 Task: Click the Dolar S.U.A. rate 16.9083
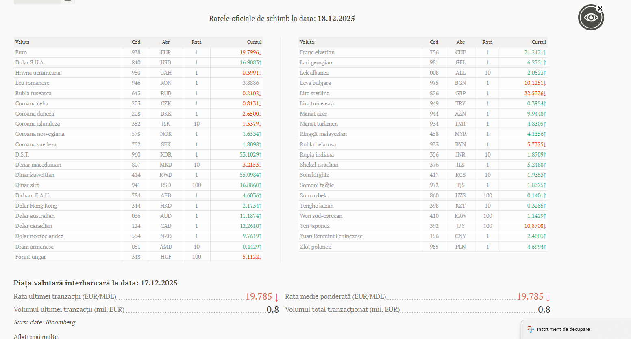pyautogui.click(x=250, y=62)
